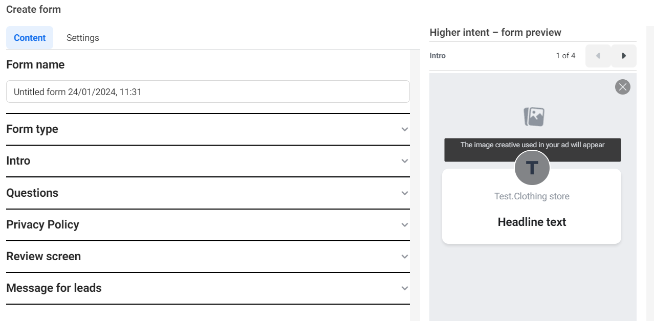
Task: Click the 'Headline text' in the form preview
Action: pos(532,222)
